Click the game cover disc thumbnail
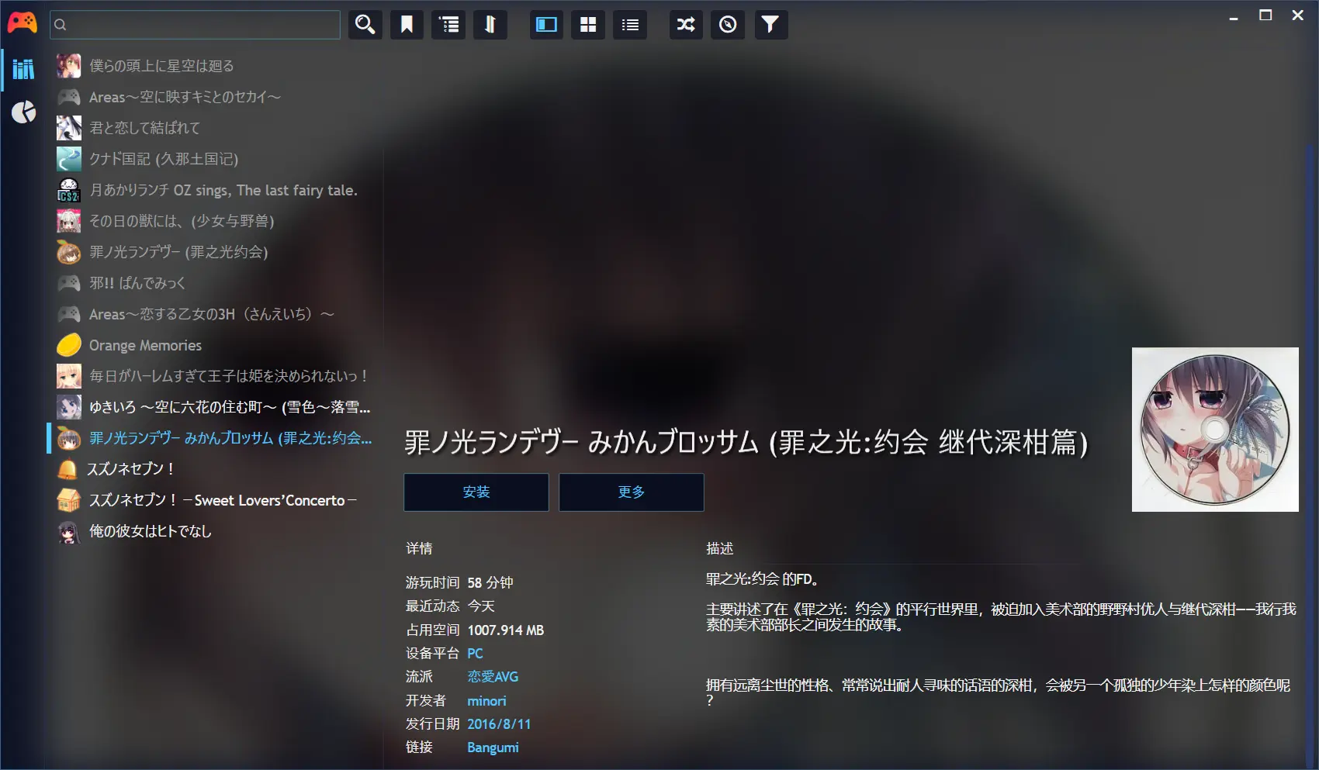1319x770 pixels. point(1214,430)
